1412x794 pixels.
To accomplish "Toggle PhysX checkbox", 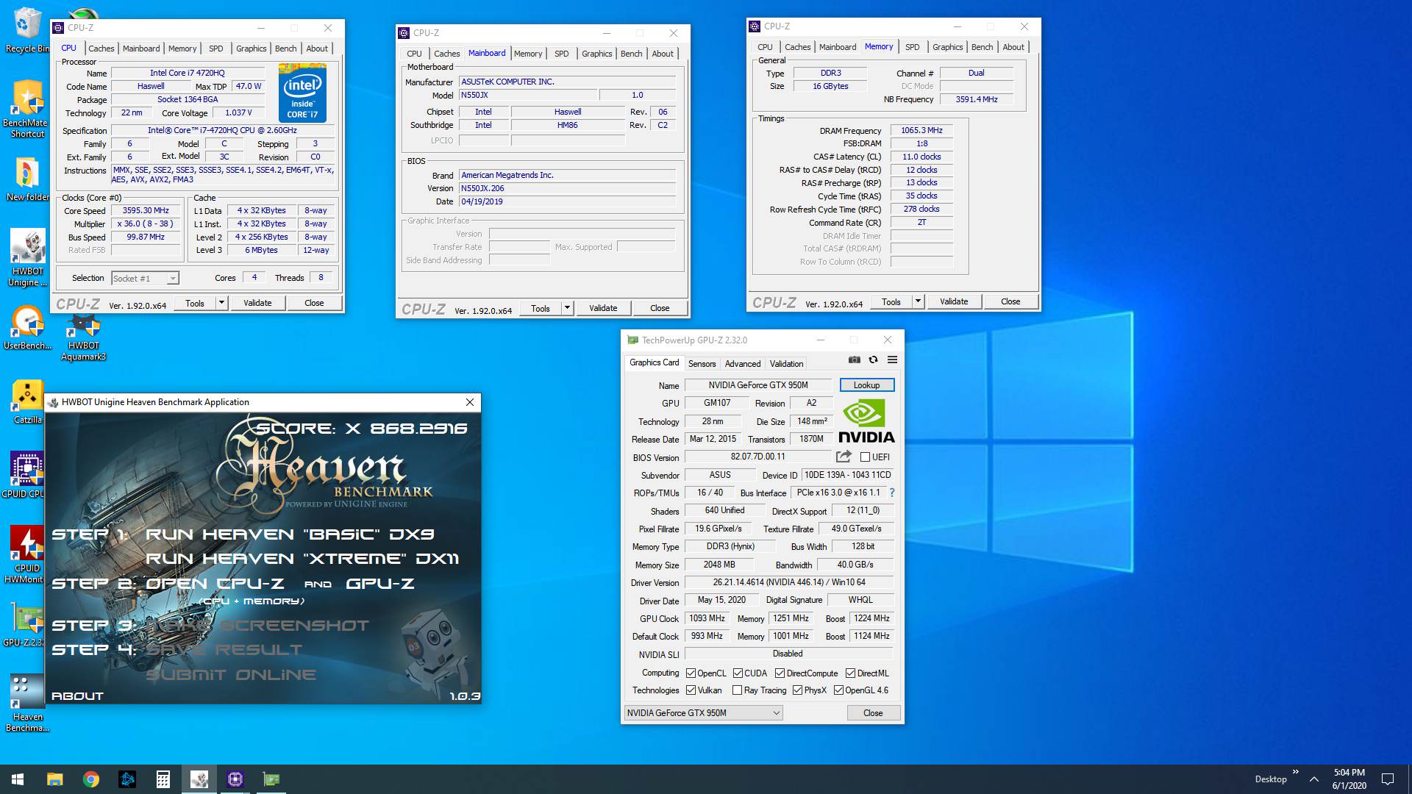I will point(797,690).
